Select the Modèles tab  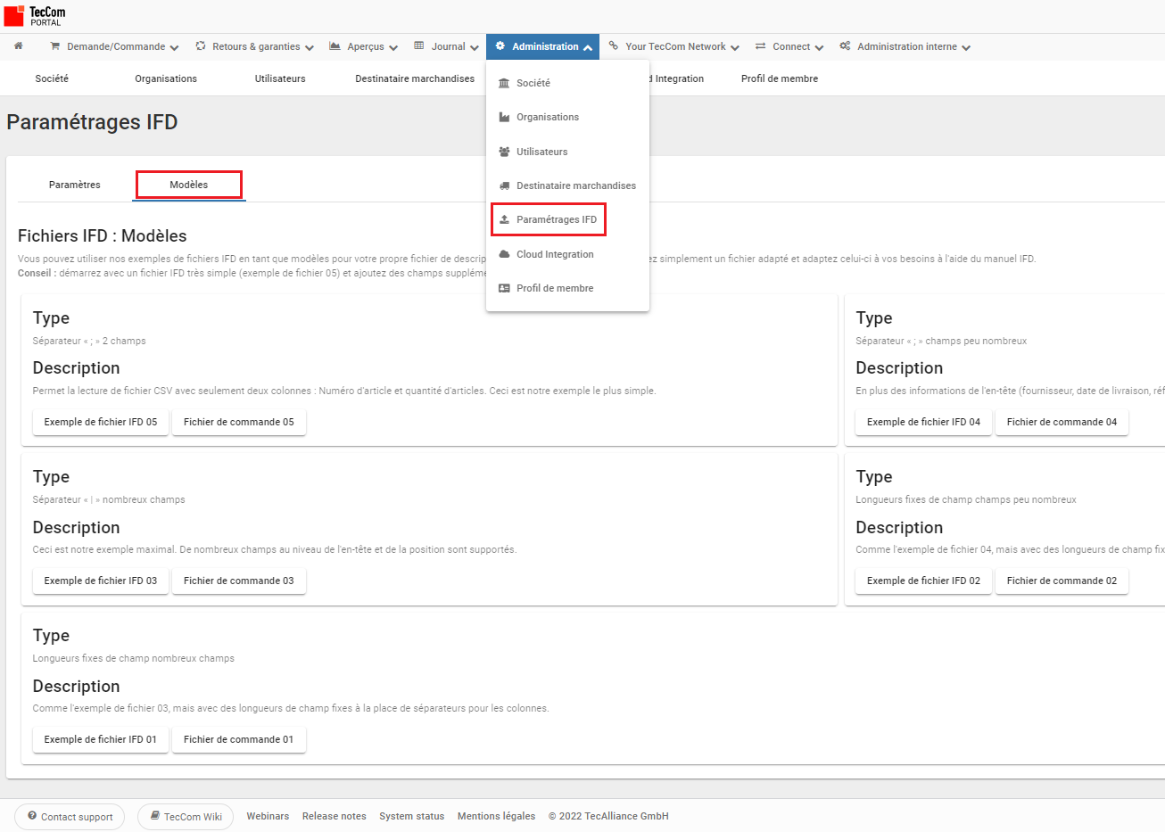click(189, 185)
